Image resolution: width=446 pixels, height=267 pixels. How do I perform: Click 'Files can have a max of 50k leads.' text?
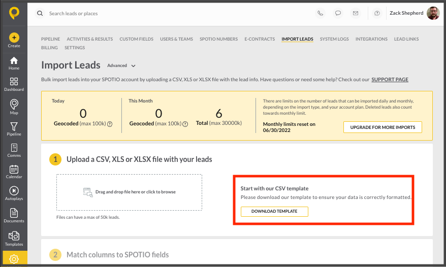pyautogui.click(x=88, y=217)
